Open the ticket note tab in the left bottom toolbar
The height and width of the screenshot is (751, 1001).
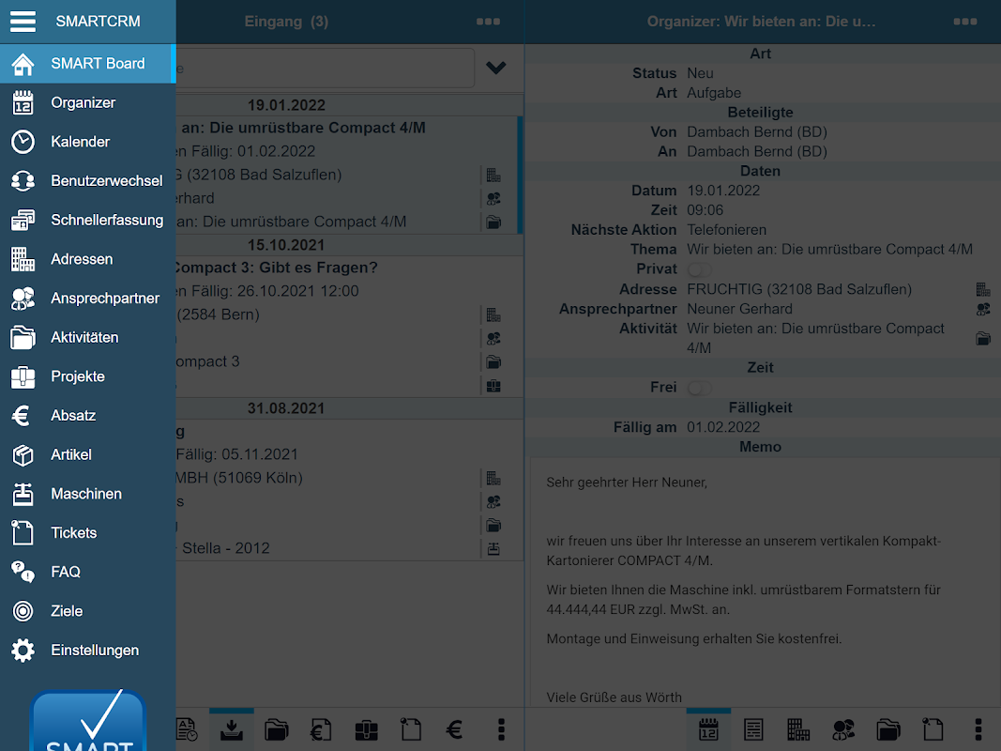pyautogui.click(x=411, y=729)
